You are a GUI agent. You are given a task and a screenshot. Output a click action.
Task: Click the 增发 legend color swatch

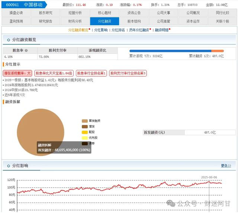coord(85,126)
